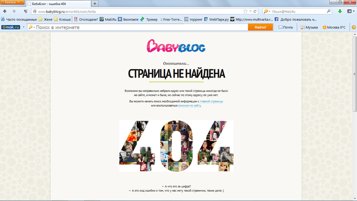Open the Трекер bookmark
The height and width of the screenshot is (201, 357).
click(x=149, y=19)
